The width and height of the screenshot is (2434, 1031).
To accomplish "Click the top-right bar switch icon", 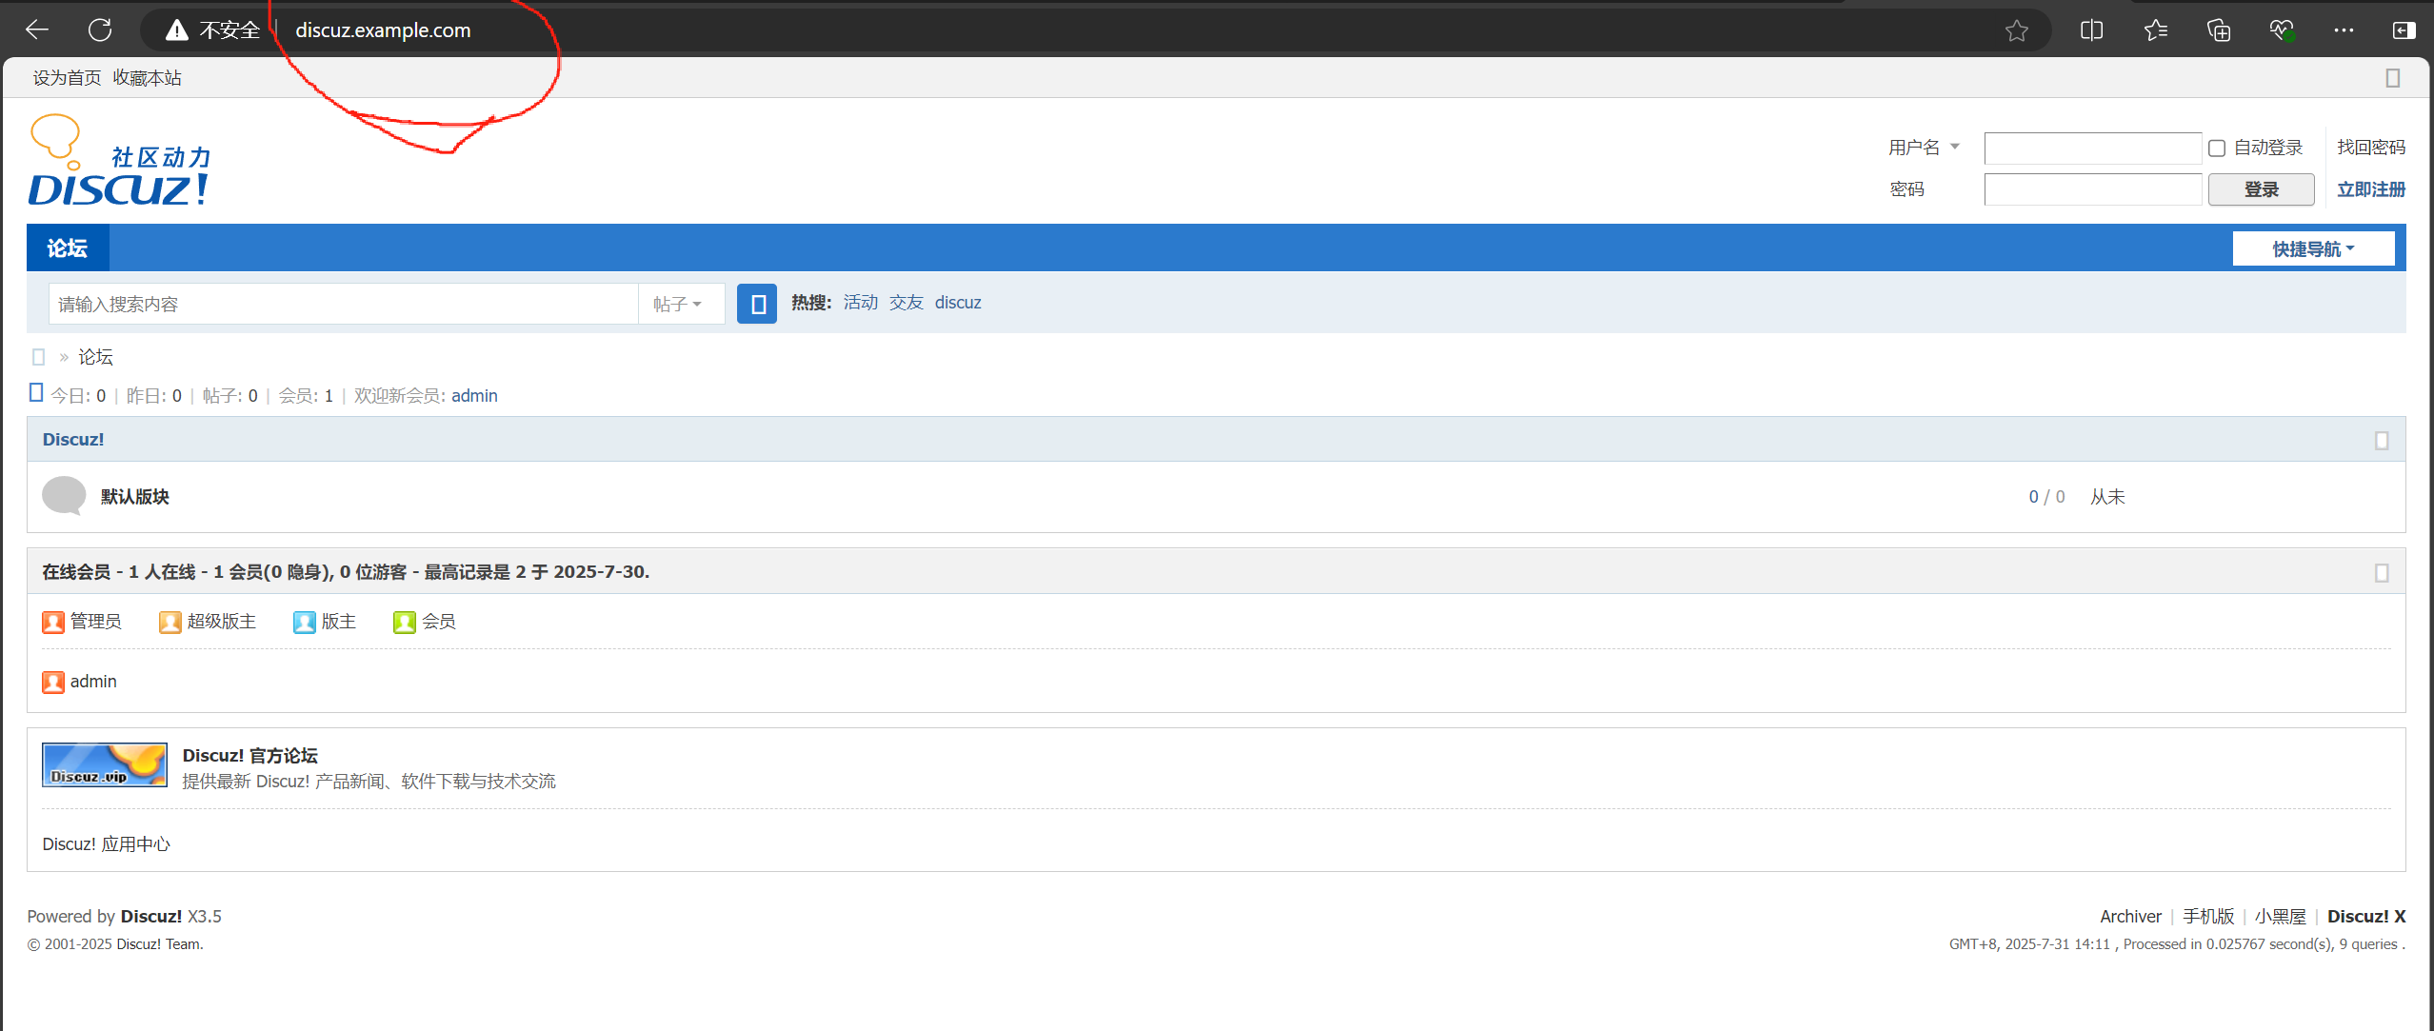I will click(2393, 78).
